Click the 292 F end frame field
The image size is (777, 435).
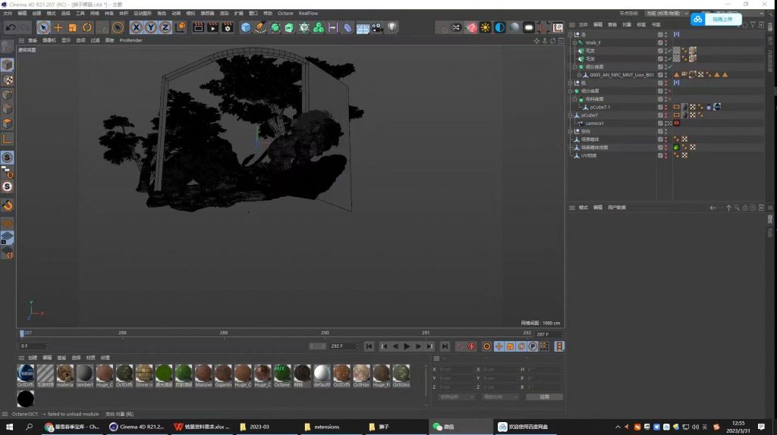coord(343,346)
